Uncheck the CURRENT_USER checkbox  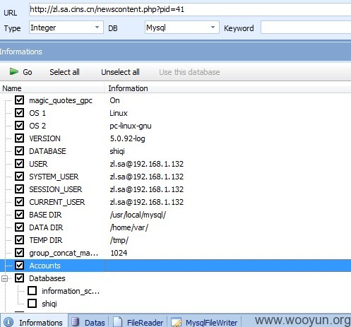coord(19,202)
